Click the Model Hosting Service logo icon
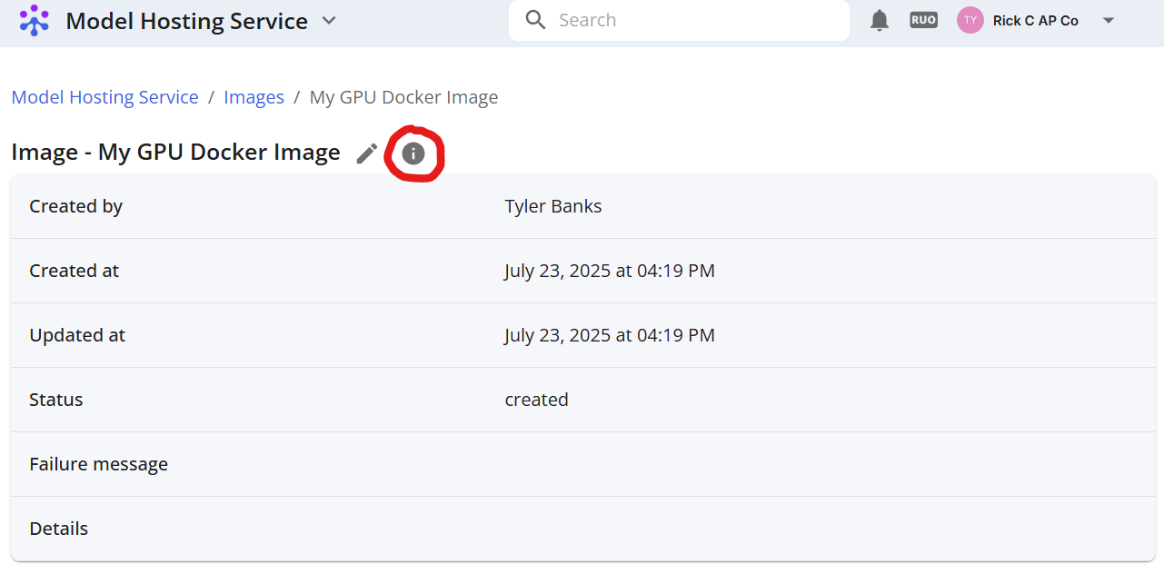This screenshot has height=574, width=1164. (x=35, y=20)
